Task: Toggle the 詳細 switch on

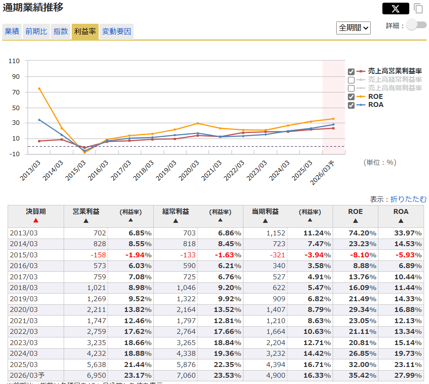Action: click(x=416, y=25)
